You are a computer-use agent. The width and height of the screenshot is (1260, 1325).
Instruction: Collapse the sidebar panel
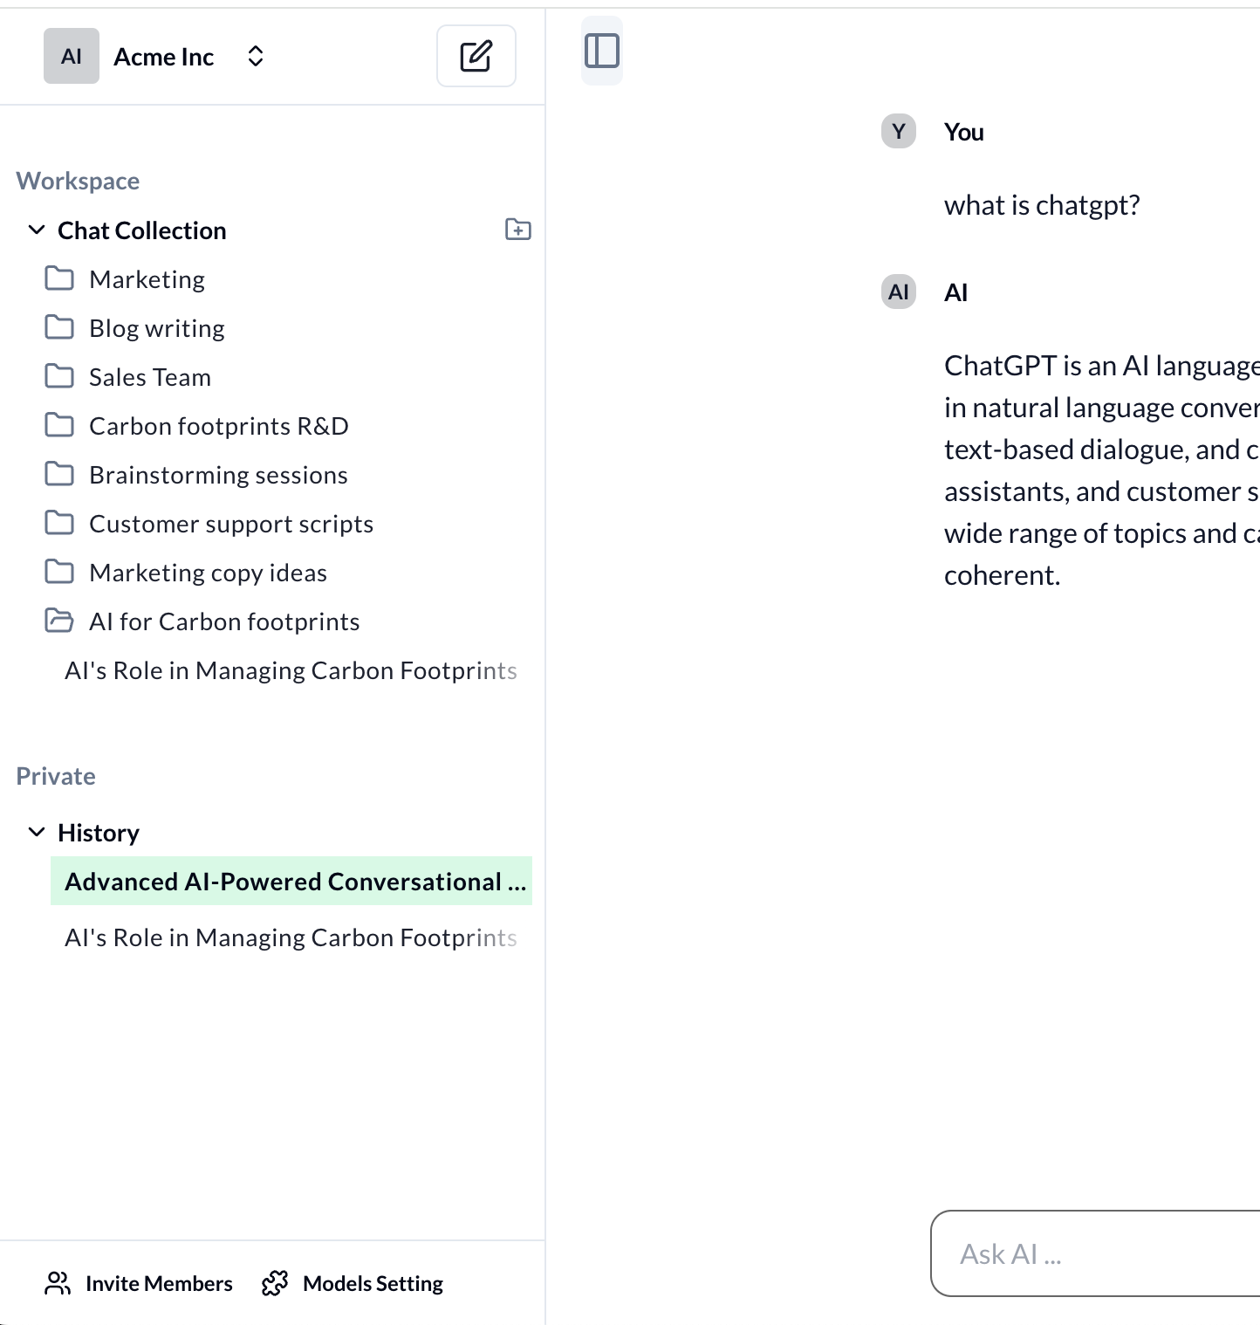(601, 51)
